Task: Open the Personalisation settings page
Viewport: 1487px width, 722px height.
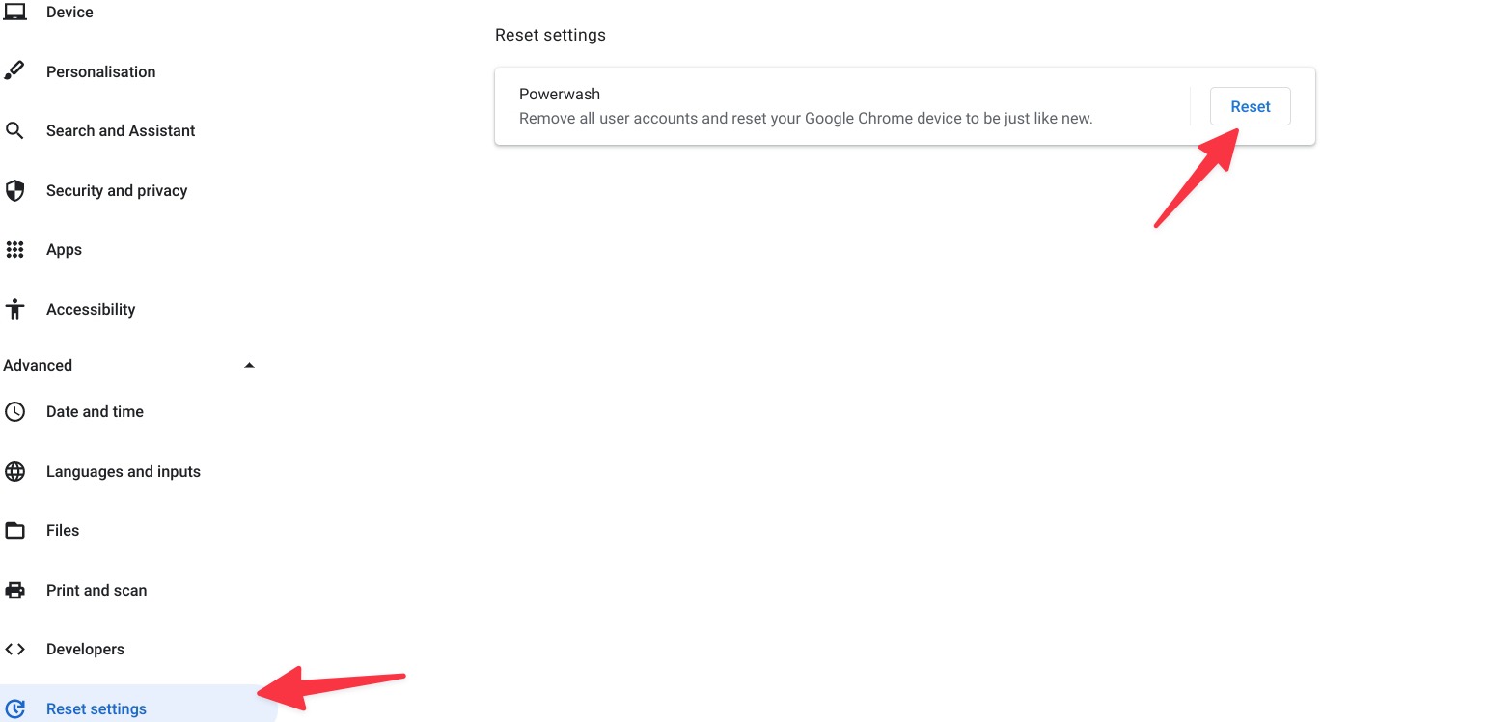Action: (100, 71)
